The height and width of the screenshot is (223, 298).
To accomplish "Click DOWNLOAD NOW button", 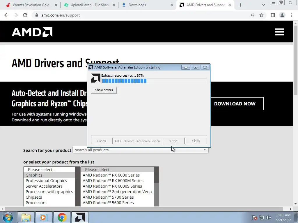I will 237,104.
